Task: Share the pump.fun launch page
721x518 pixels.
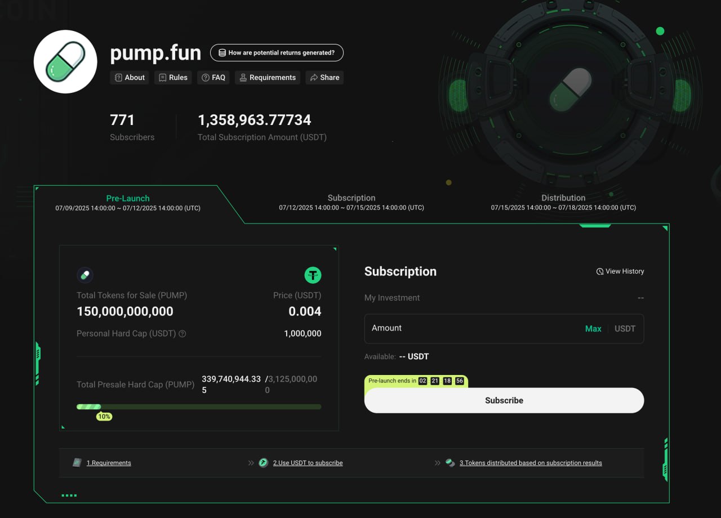Action: (x=324, y=78)
